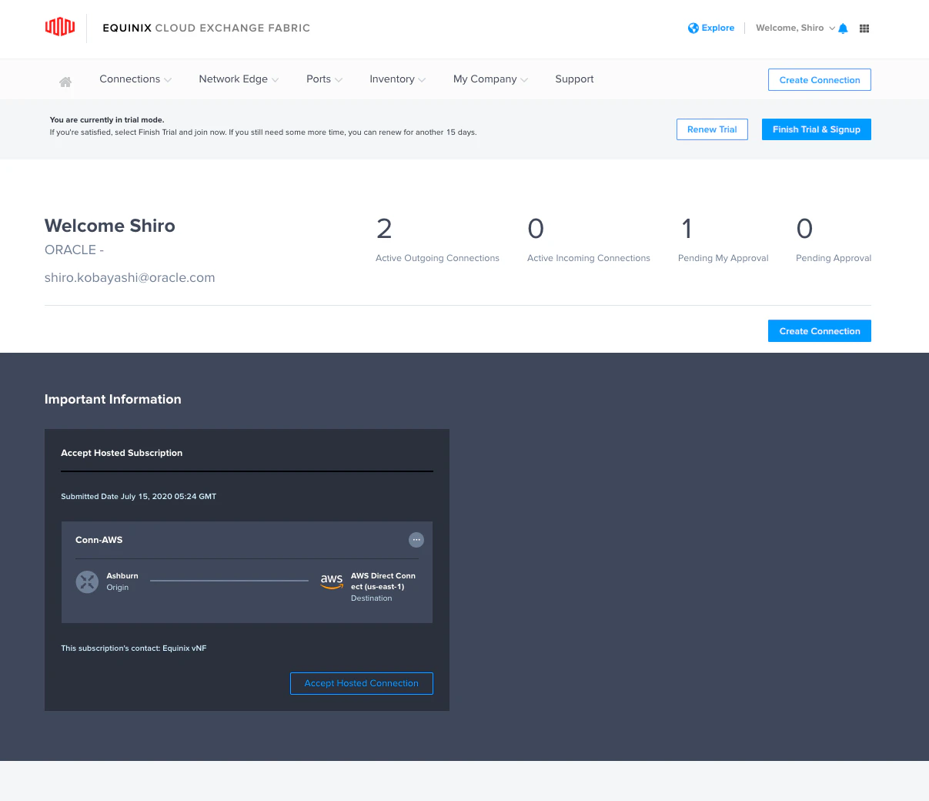
Task: Click the Accept Hosted Subscription heading
Action: pyautogui.click(x=122, y=453)
